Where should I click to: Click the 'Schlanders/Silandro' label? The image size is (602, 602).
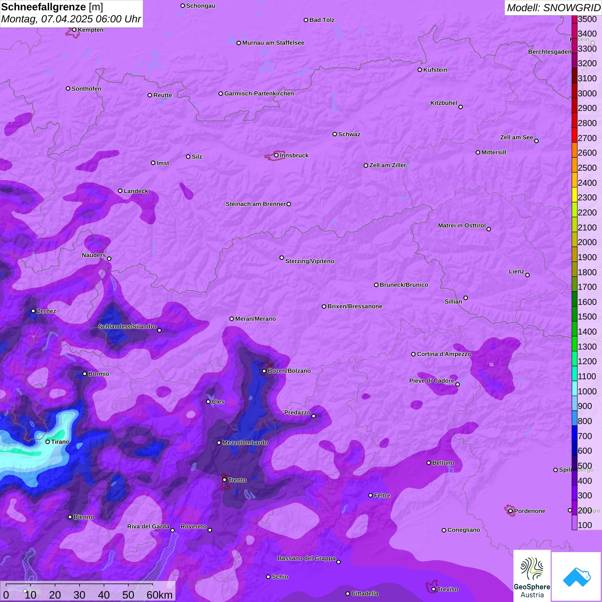127,326
